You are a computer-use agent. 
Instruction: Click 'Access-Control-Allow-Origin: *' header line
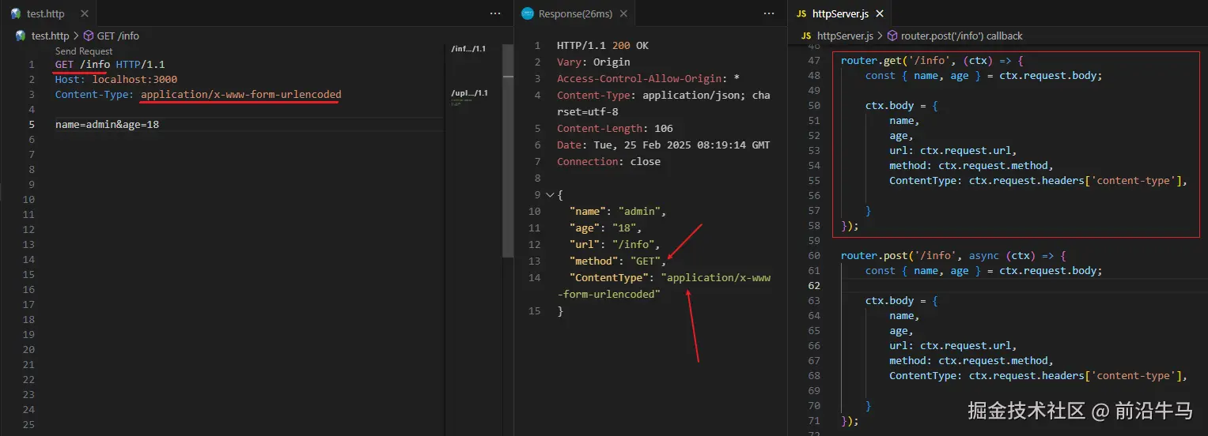pyautogui.click(x=649, y=78)
